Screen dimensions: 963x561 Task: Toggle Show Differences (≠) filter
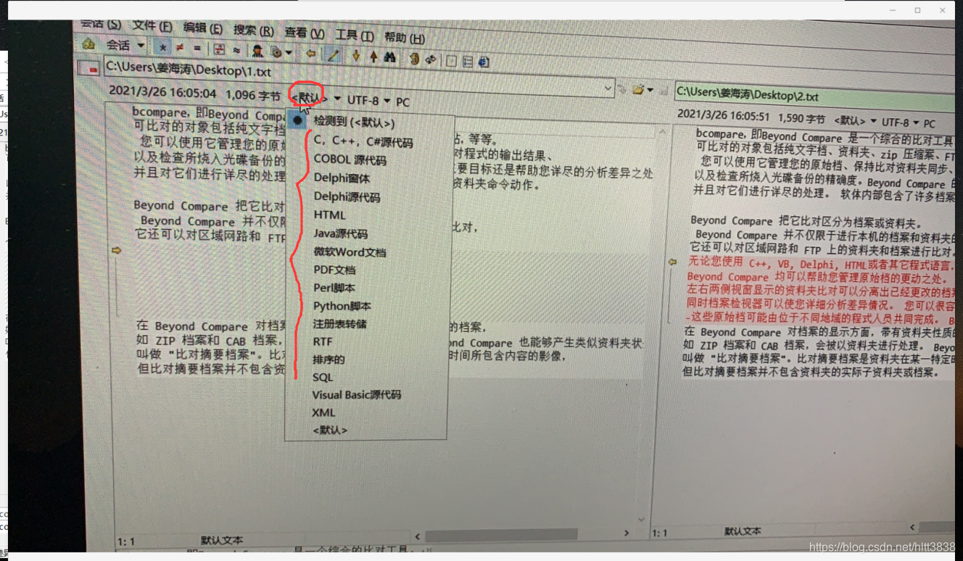[179, 48]
